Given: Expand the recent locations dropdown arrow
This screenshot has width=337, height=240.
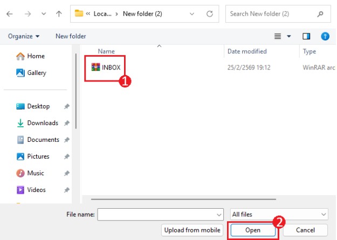Looking at the screenshot, I should tap(44, 13).
